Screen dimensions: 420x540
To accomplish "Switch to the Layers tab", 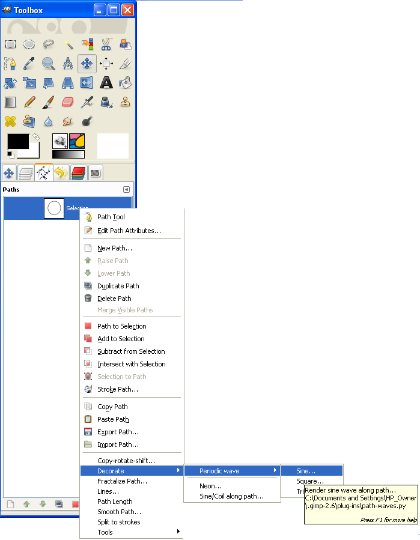I will [26, 173].
